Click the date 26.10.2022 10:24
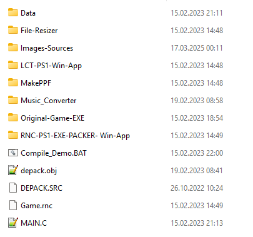 pyautogui.click(x=197, y=188)
